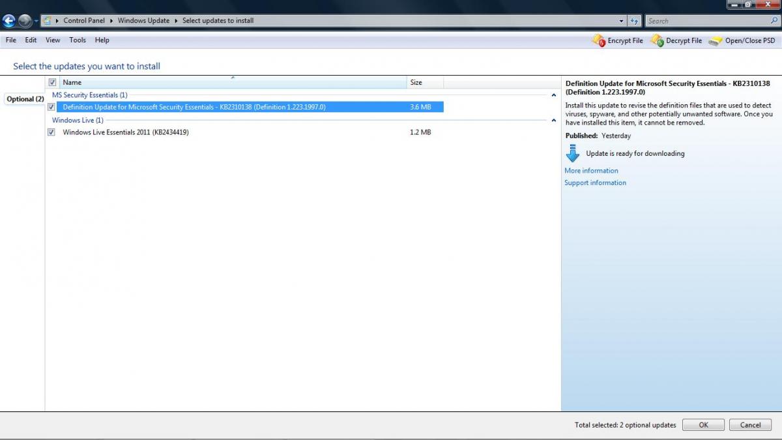Open the More information link
Screen dimensions: 782x440
coord(591,171)
